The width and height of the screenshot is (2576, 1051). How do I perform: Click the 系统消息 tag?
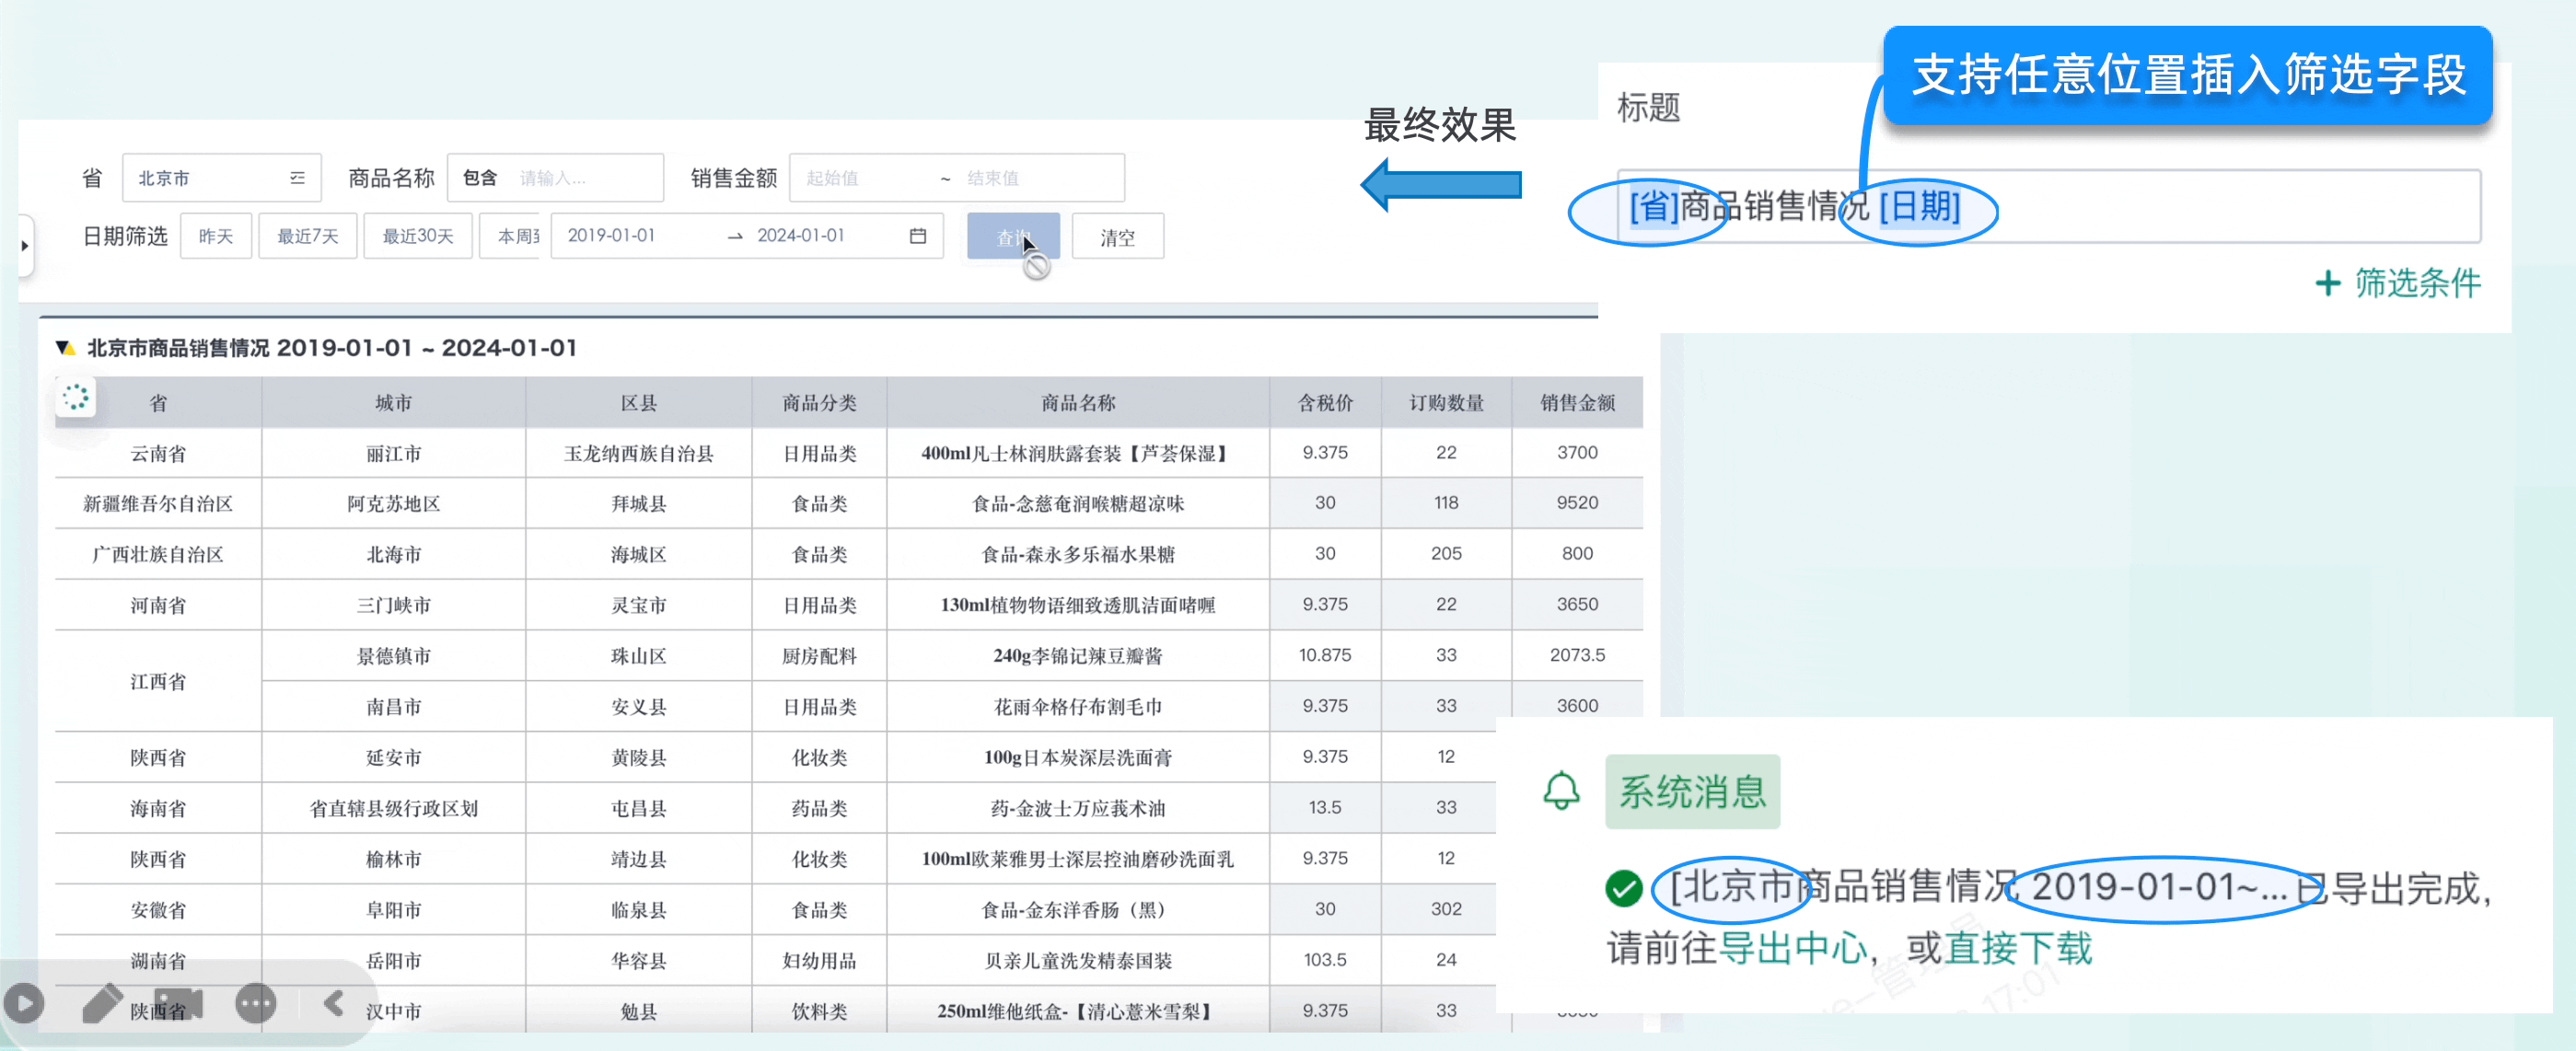click(1692, 792)
